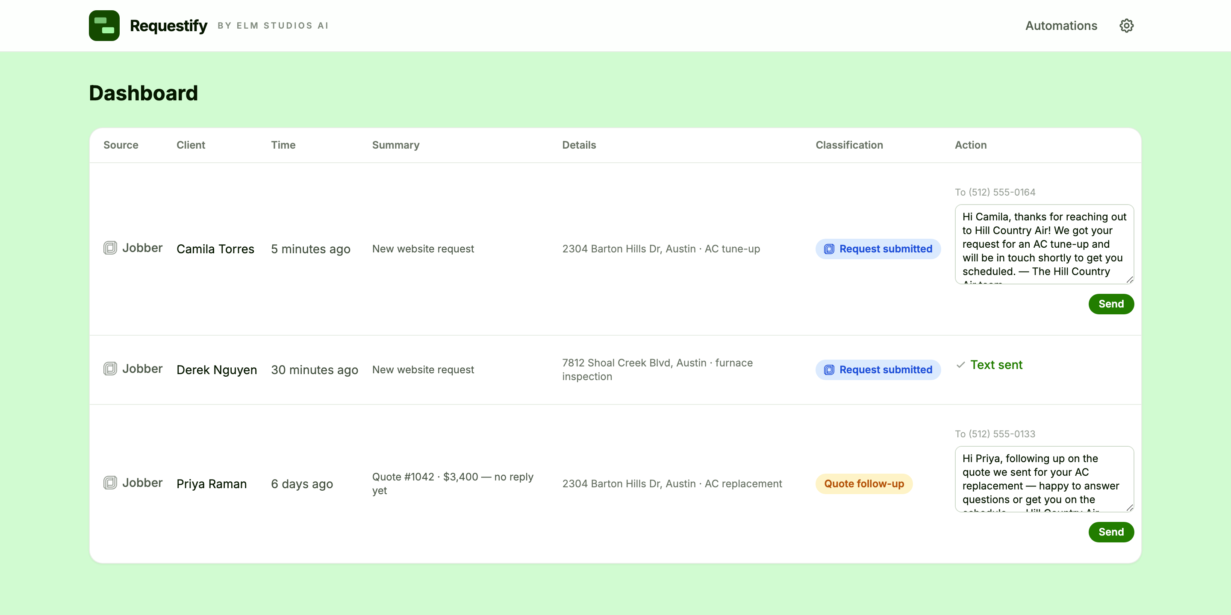Image resolution: width=1231 pixels, height=615 pixels.
Task: Click Priya's AC replacement details text
Action: [672, 484]
